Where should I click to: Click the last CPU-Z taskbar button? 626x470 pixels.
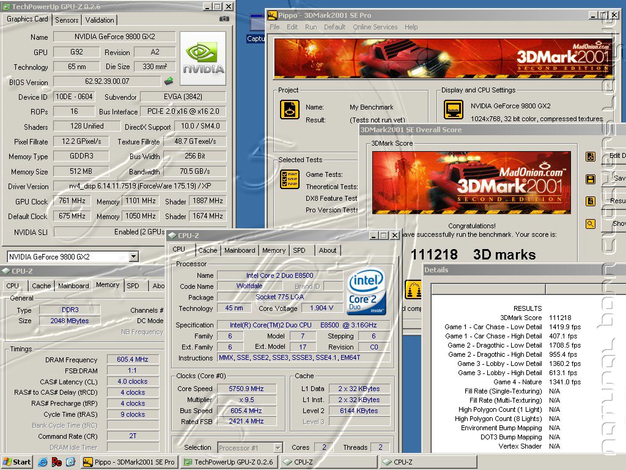pos(429,462)
